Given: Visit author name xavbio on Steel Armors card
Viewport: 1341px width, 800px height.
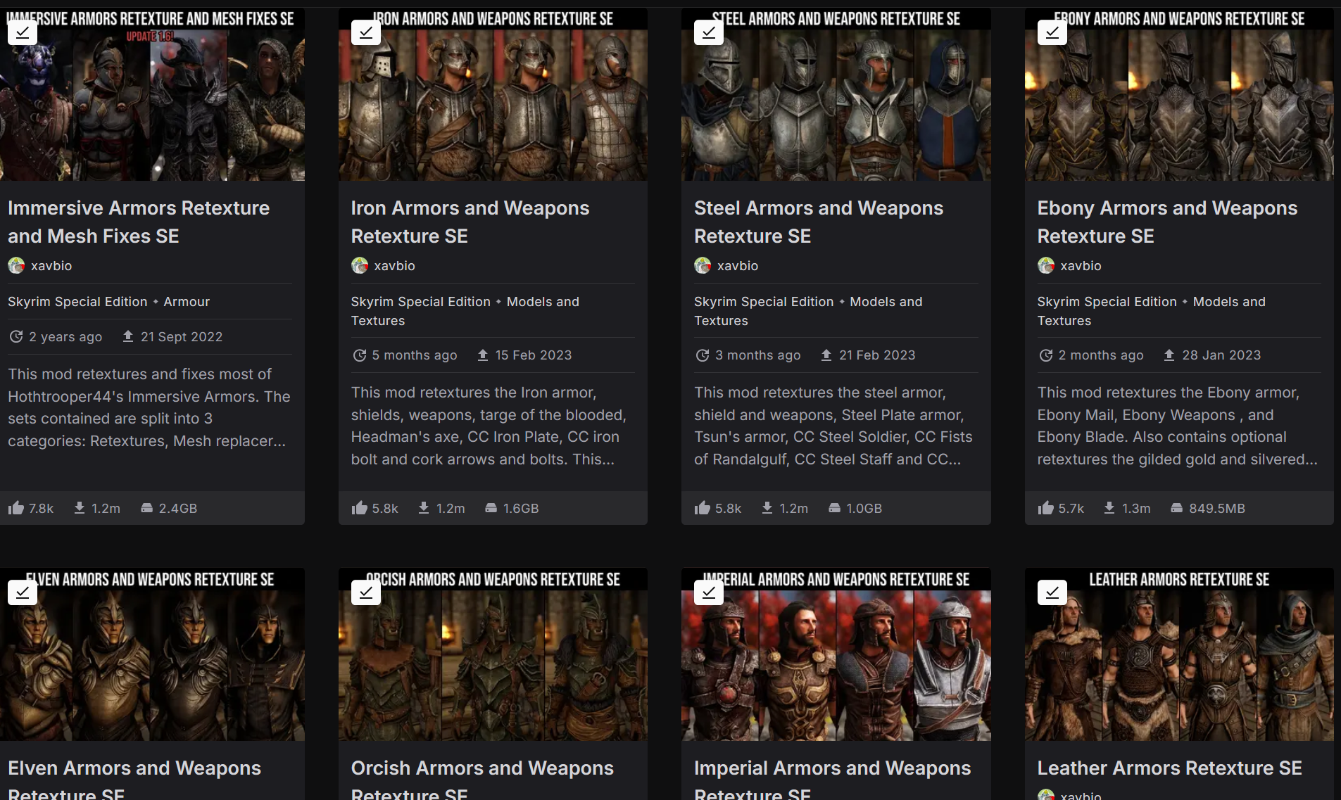Looking at the screenshot, I should 738,265.
